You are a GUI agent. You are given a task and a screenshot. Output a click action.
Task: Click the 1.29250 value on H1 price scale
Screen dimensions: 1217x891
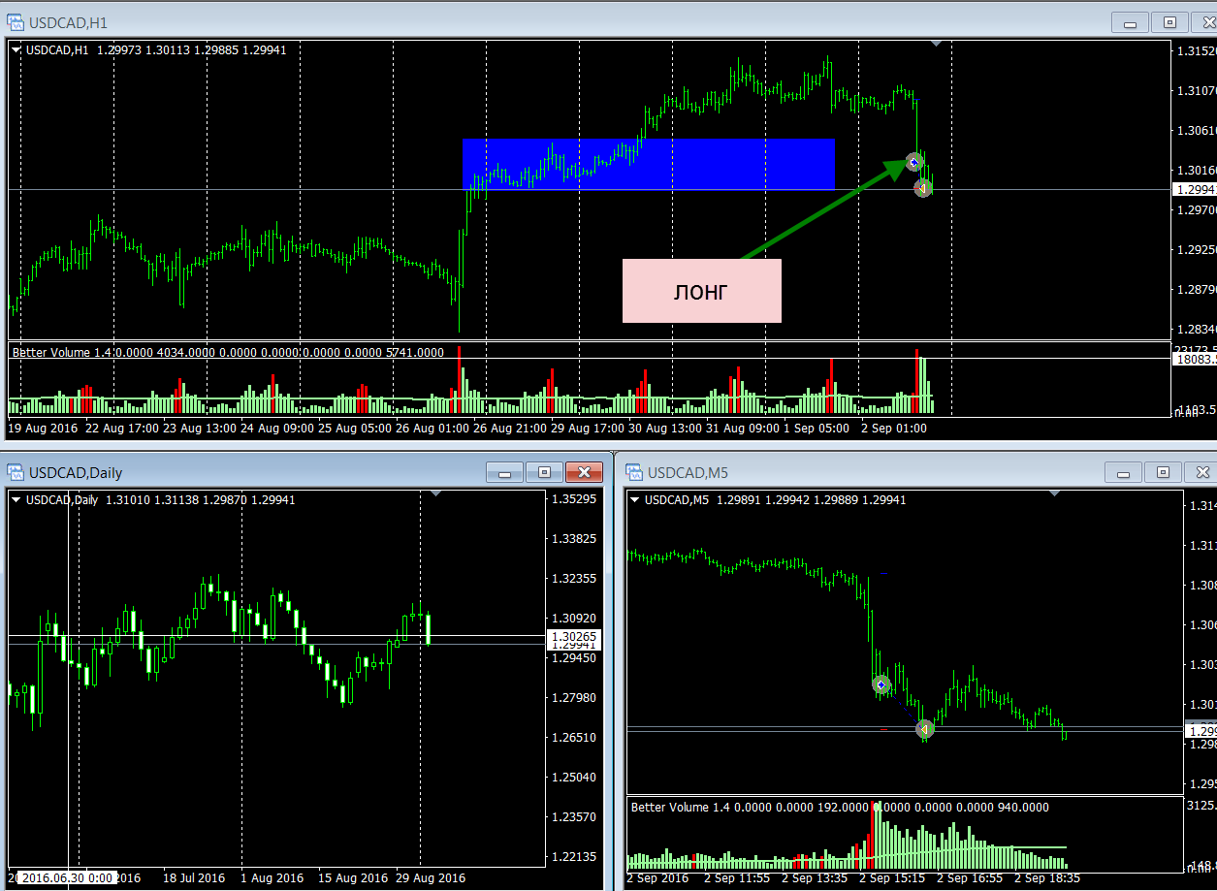pyautogui.click(x=1196, y=249)
